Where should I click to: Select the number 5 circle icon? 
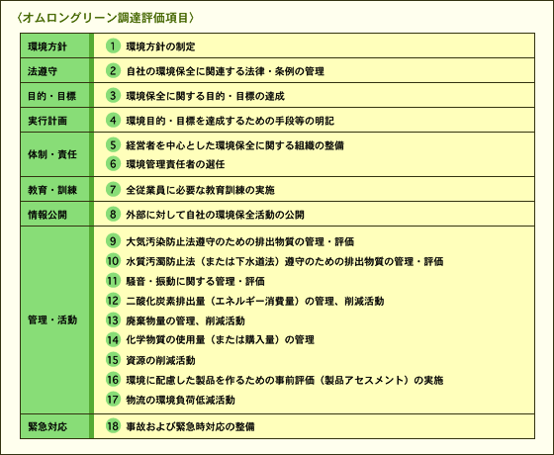pyautogui.click(x=113, y=144)
